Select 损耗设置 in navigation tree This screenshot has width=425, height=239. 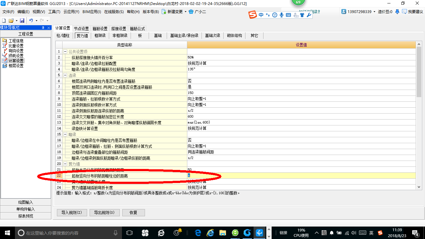[16, 56]
